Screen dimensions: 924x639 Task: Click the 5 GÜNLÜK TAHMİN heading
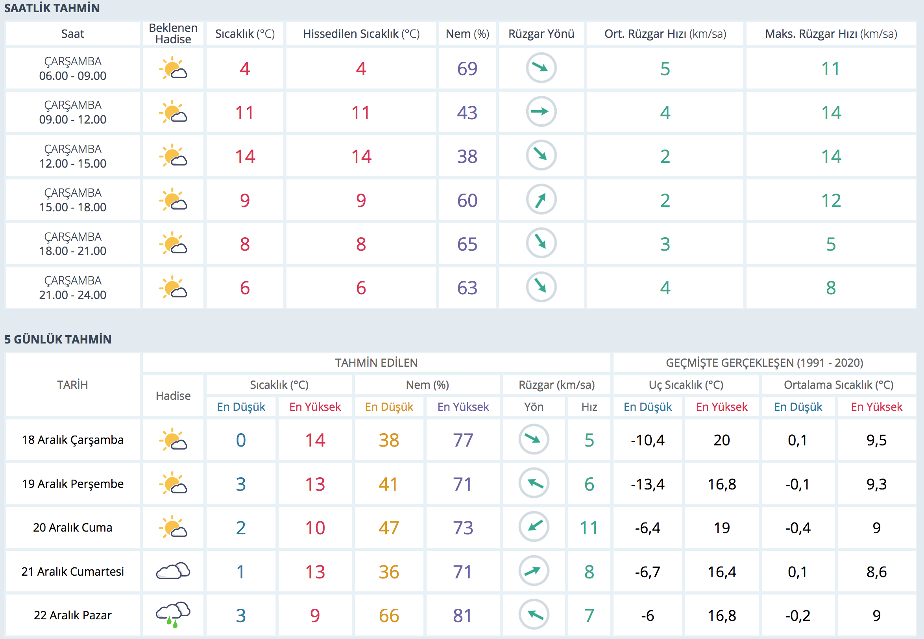[58, 339]
